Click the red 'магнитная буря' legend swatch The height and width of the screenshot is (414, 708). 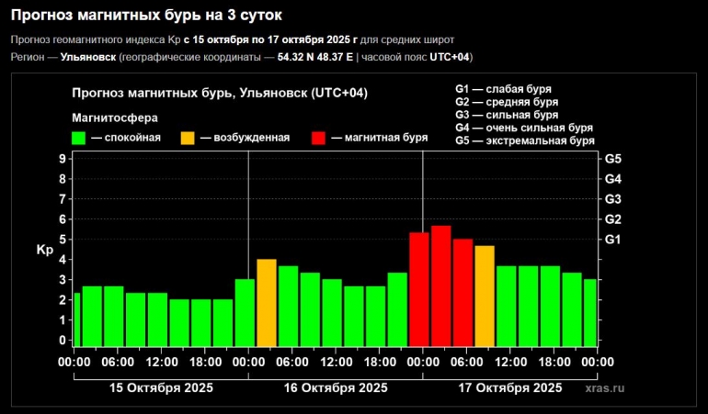click(x=318, y=138)
